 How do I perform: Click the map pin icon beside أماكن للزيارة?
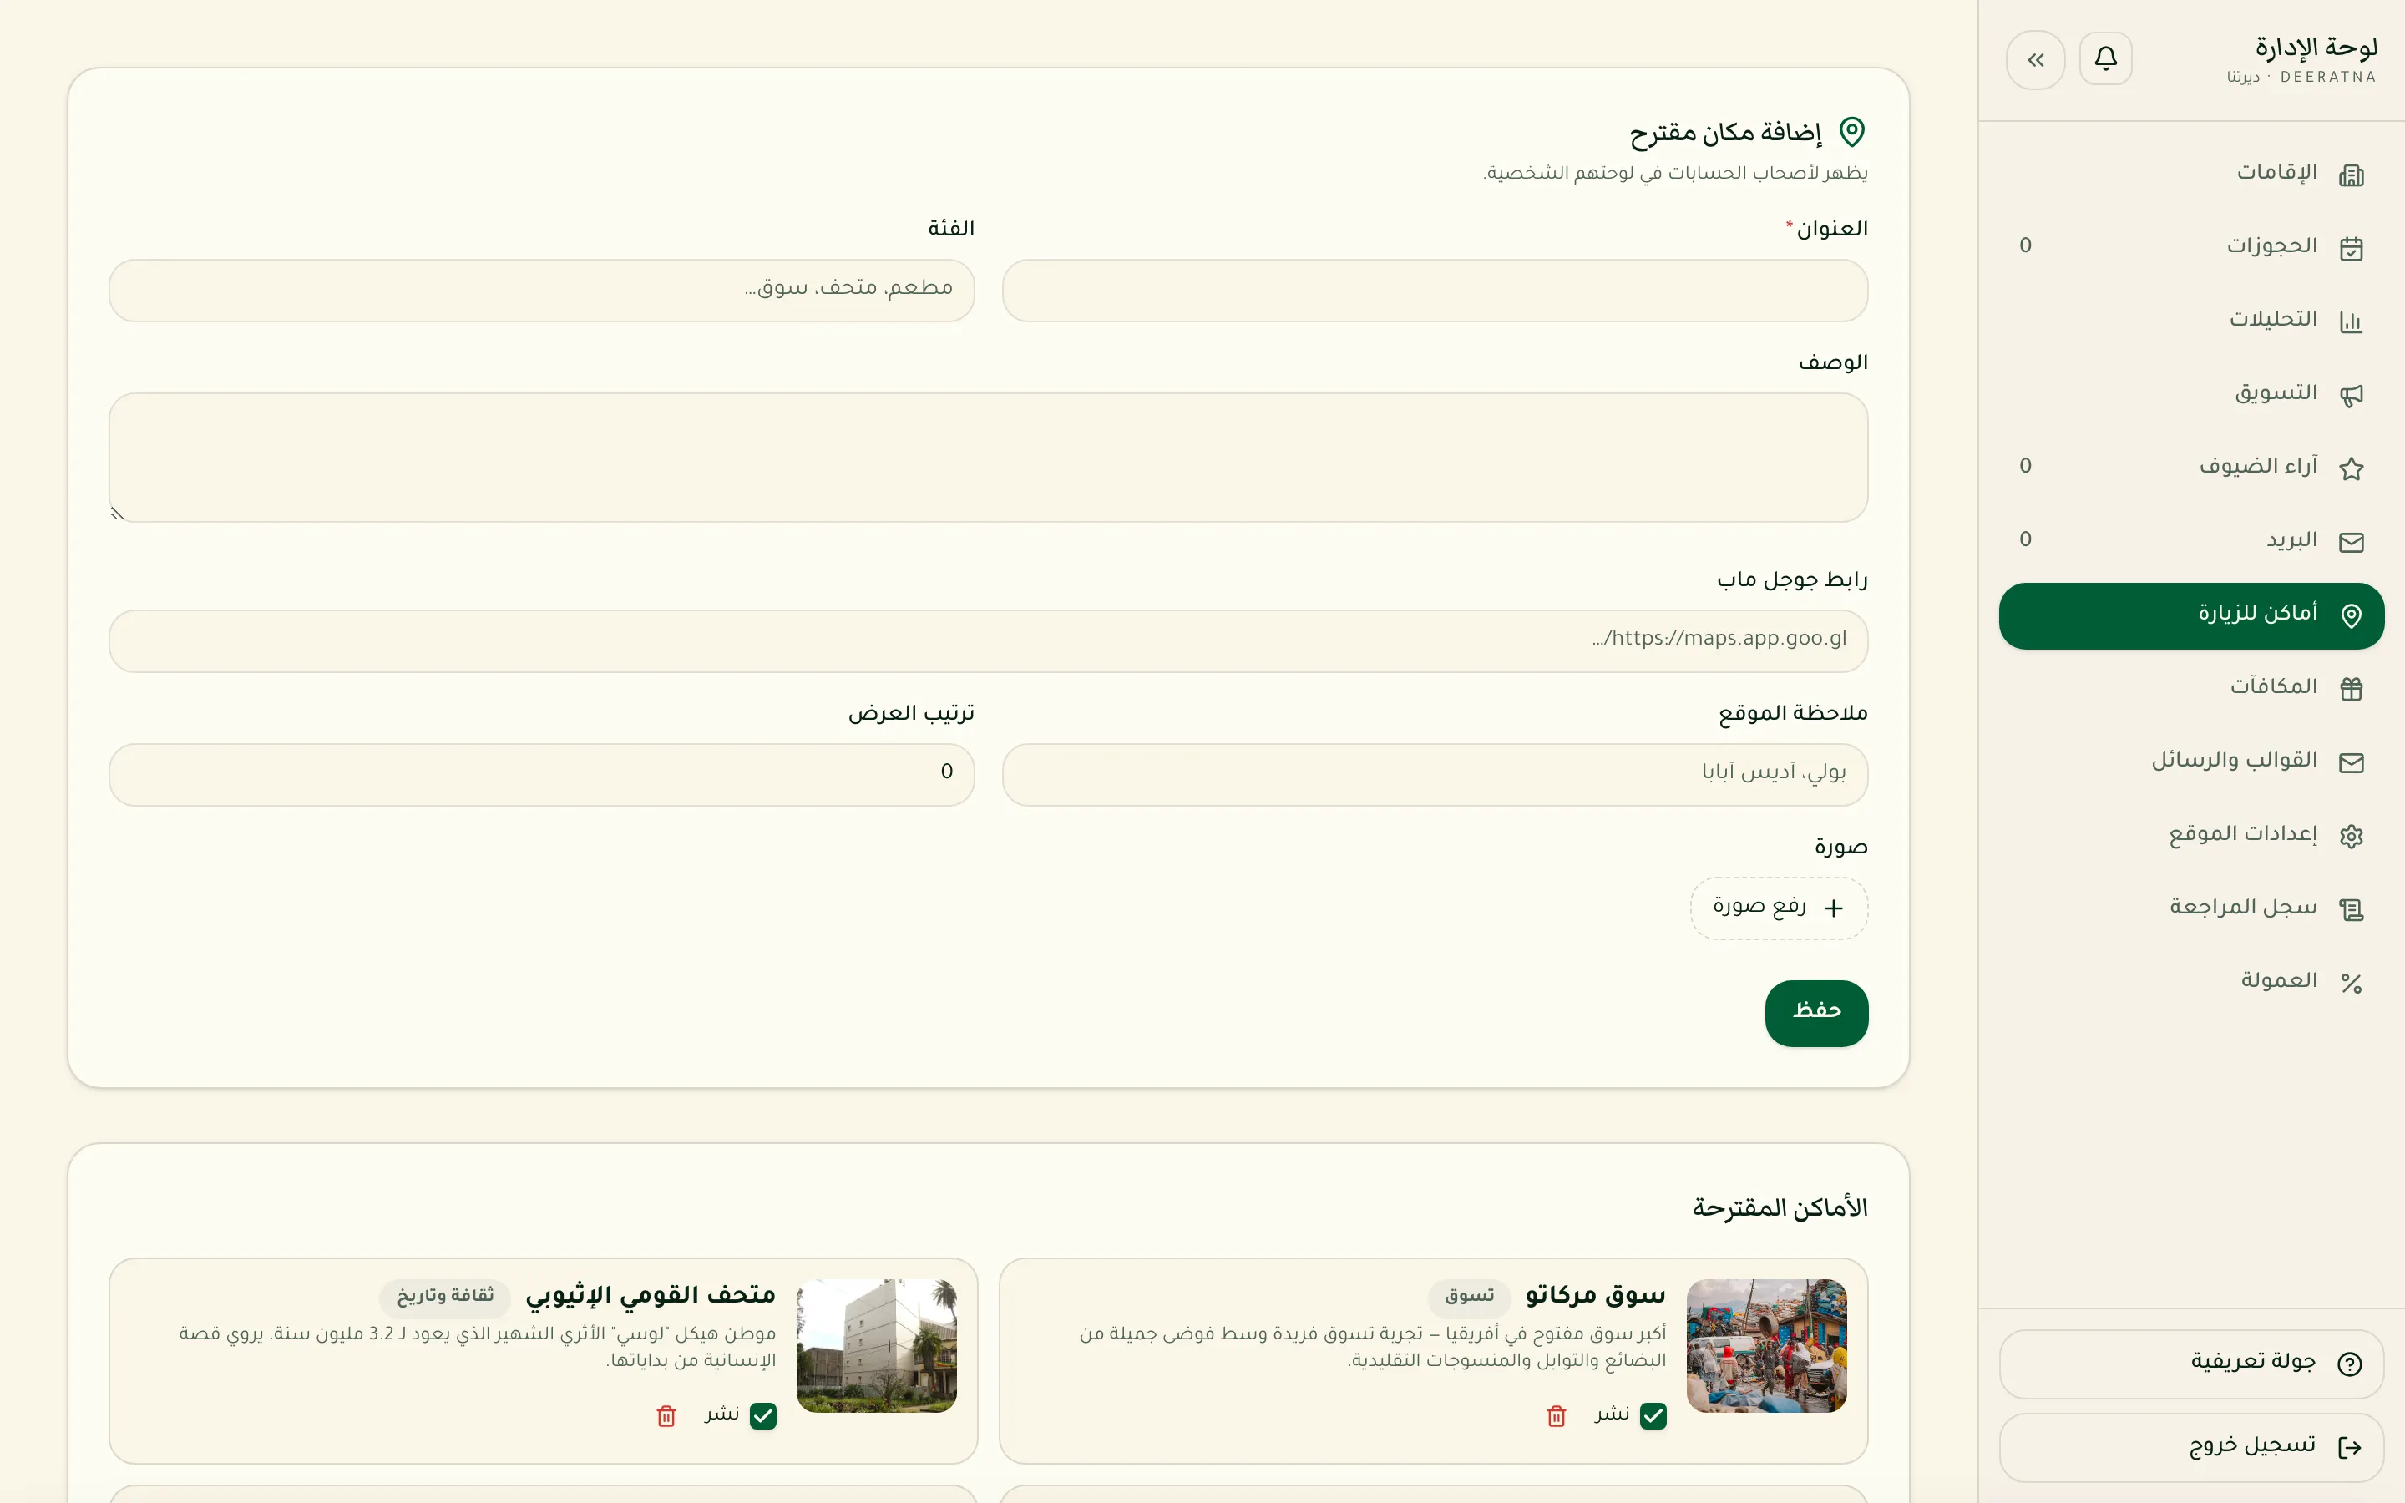(x=2351, y=616)
